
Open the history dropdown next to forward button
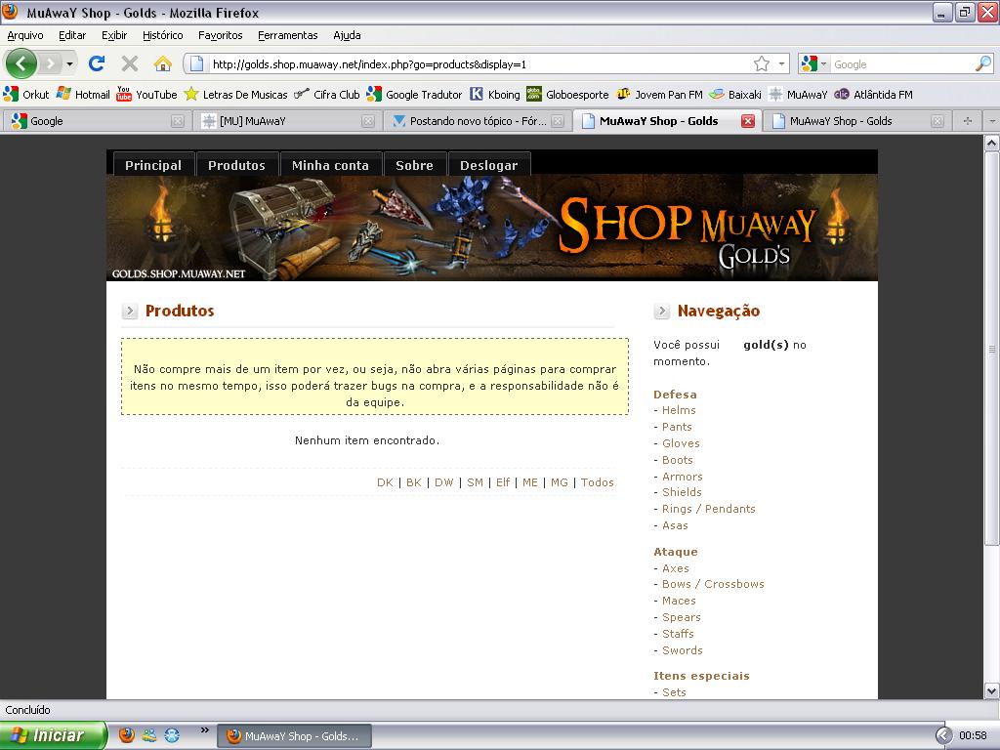pos(69,64)
